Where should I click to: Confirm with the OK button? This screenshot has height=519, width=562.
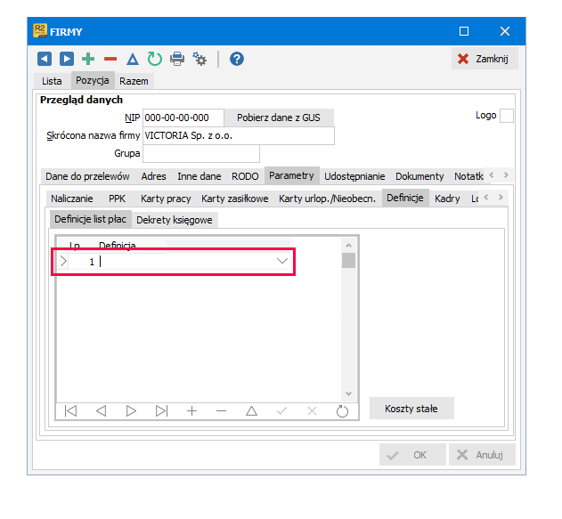[412, 455]
